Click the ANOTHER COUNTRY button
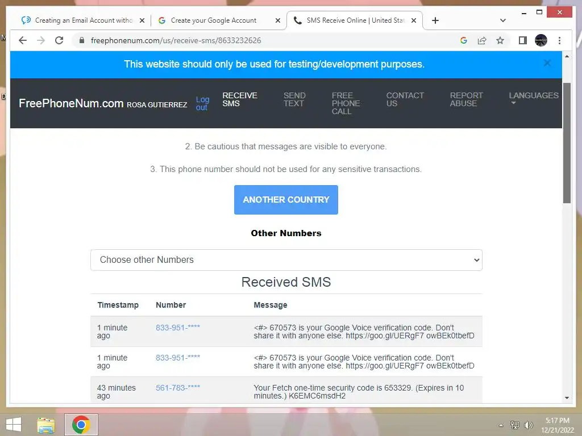582x436 pixels. point(286,199)
